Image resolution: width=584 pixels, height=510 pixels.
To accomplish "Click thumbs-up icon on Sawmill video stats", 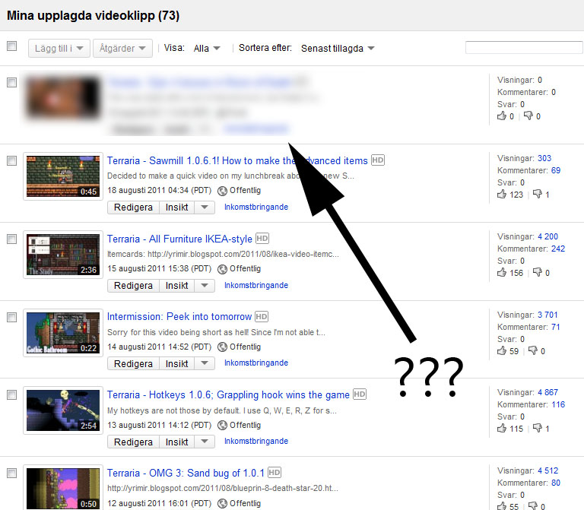I will (502, 194).
